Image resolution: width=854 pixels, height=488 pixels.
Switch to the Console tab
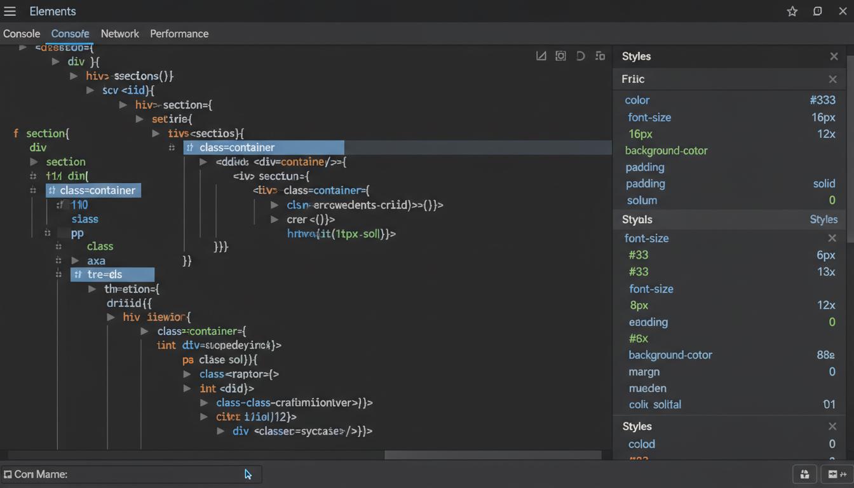(22, 34)
